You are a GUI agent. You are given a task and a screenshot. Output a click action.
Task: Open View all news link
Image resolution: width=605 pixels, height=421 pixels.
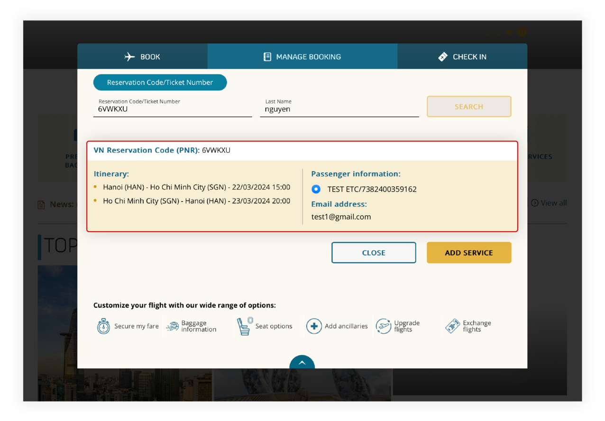tap(549, 203)
